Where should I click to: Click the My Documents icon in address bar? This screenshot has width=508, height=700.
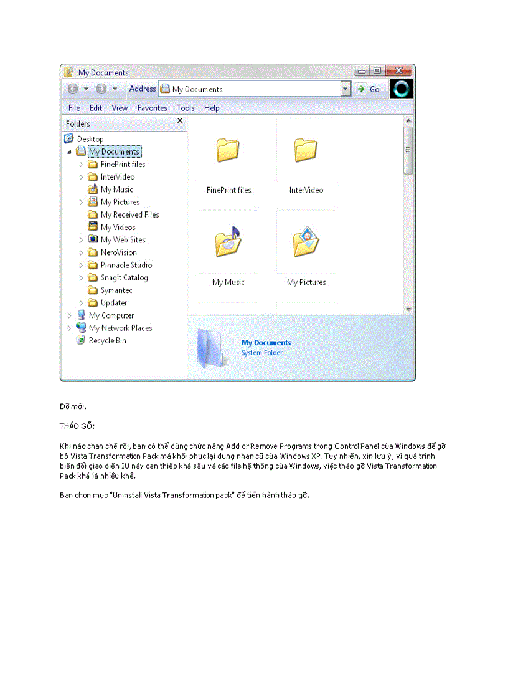coord(165,89)
